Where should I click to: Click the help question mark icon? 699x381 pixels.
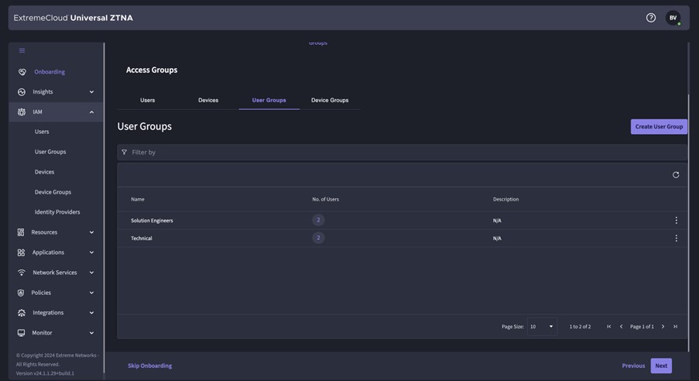pyautogui.click(x=651, y=18)
